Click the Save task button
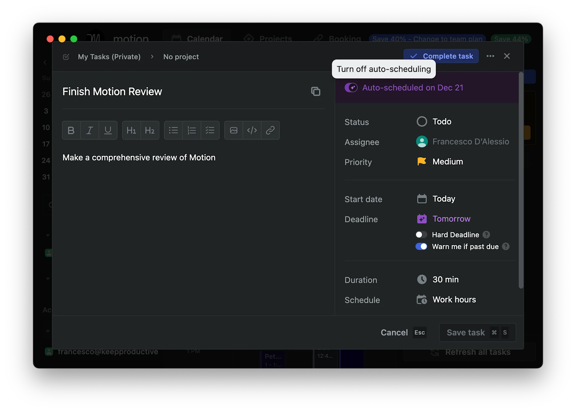The image size is (576, 412). (x=477, y=332)
